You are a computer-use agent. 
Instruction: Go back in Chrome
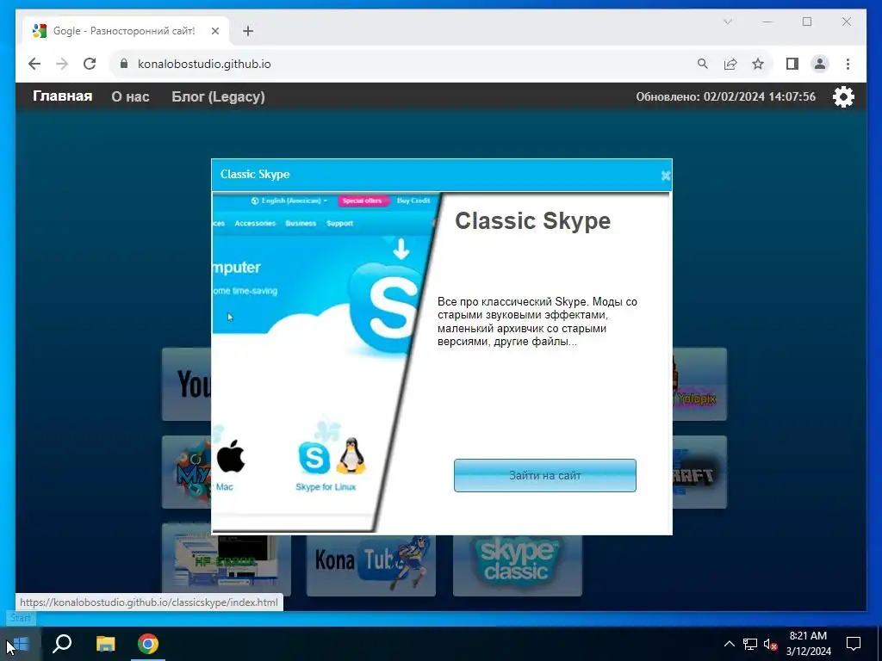tap(34, 64)
